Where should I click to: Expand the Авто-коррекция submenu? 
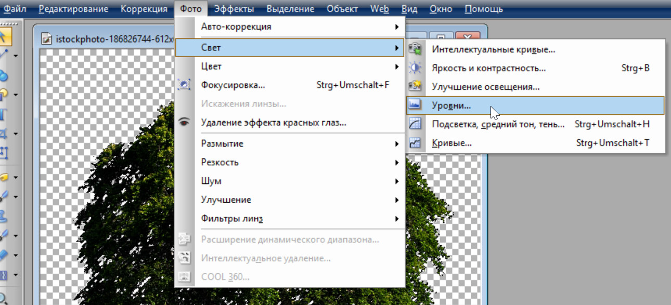290,26
